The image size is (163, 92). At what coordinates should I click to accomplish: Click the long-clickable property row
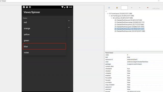point(134,85)
